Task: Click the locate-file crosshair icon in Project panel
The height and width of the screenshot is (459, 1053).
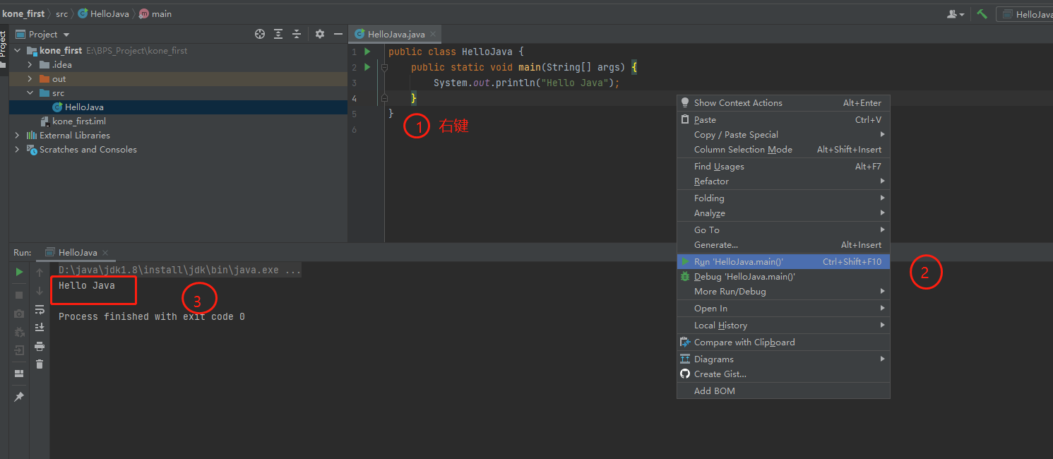Action: [x=260, y=34]
